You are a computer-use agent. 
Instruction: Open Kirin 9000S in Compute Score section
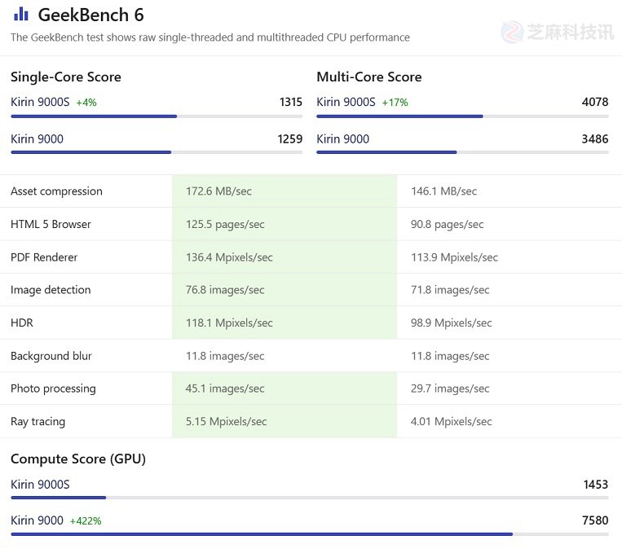(x=40, y=485)
